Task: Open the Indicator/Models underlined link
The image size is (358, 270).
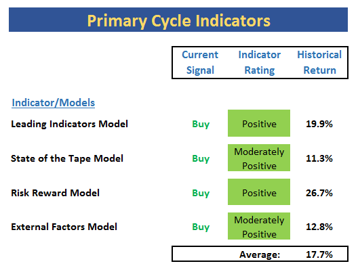Action: pos(53,103)
